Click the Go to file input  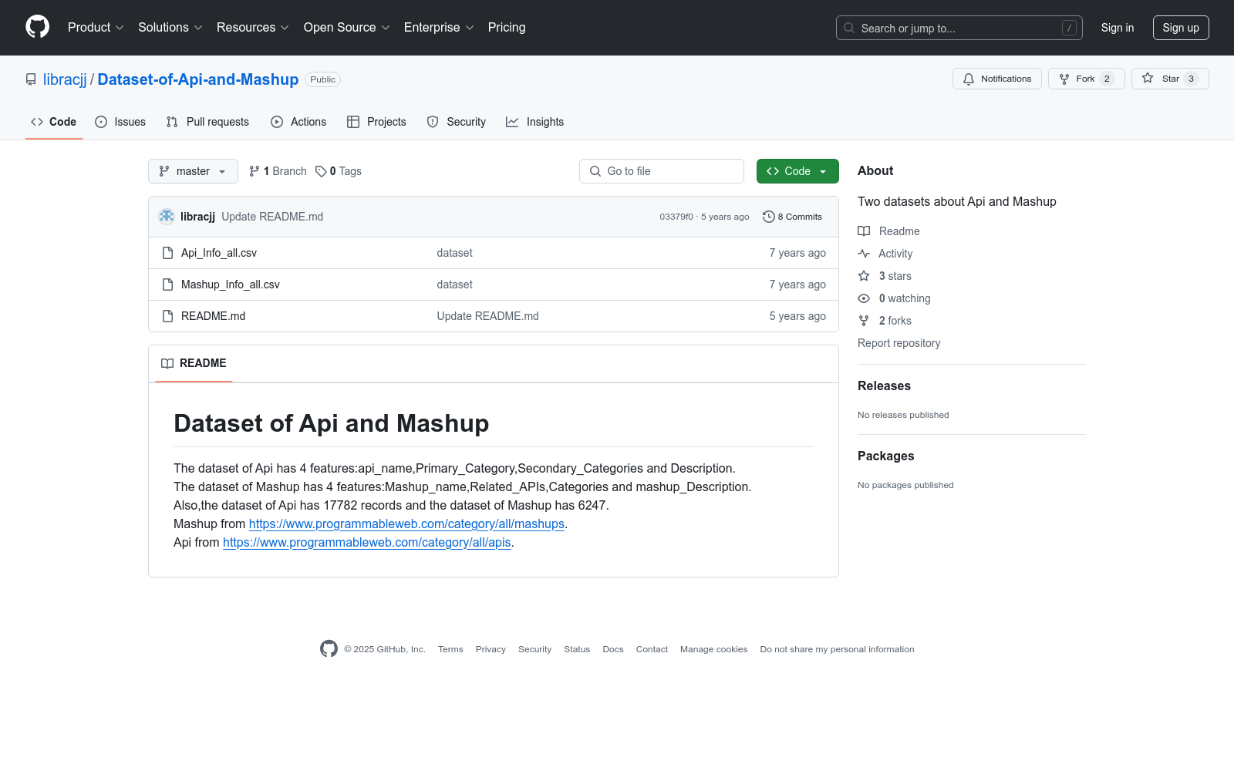pyautogui.click(x=662, y=171)
